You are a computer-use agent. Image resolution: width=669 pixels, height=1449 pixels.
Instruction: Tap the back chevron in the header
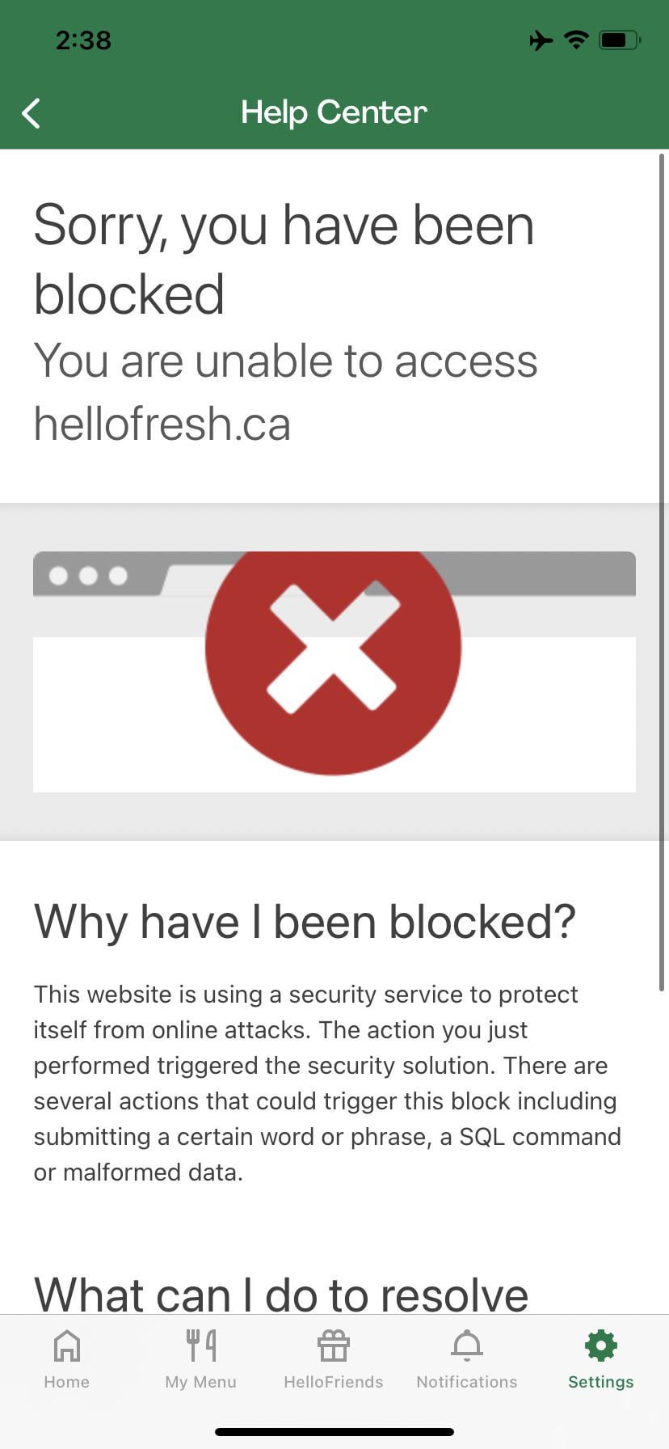(32, 113)
